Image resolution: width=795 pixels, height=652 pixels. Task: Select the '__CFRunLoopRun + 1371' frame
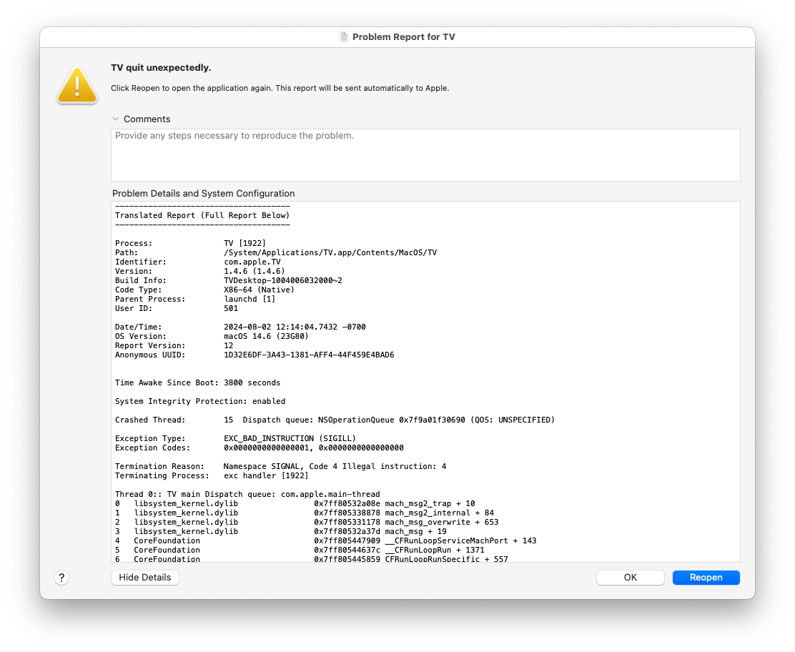(300, 550)
